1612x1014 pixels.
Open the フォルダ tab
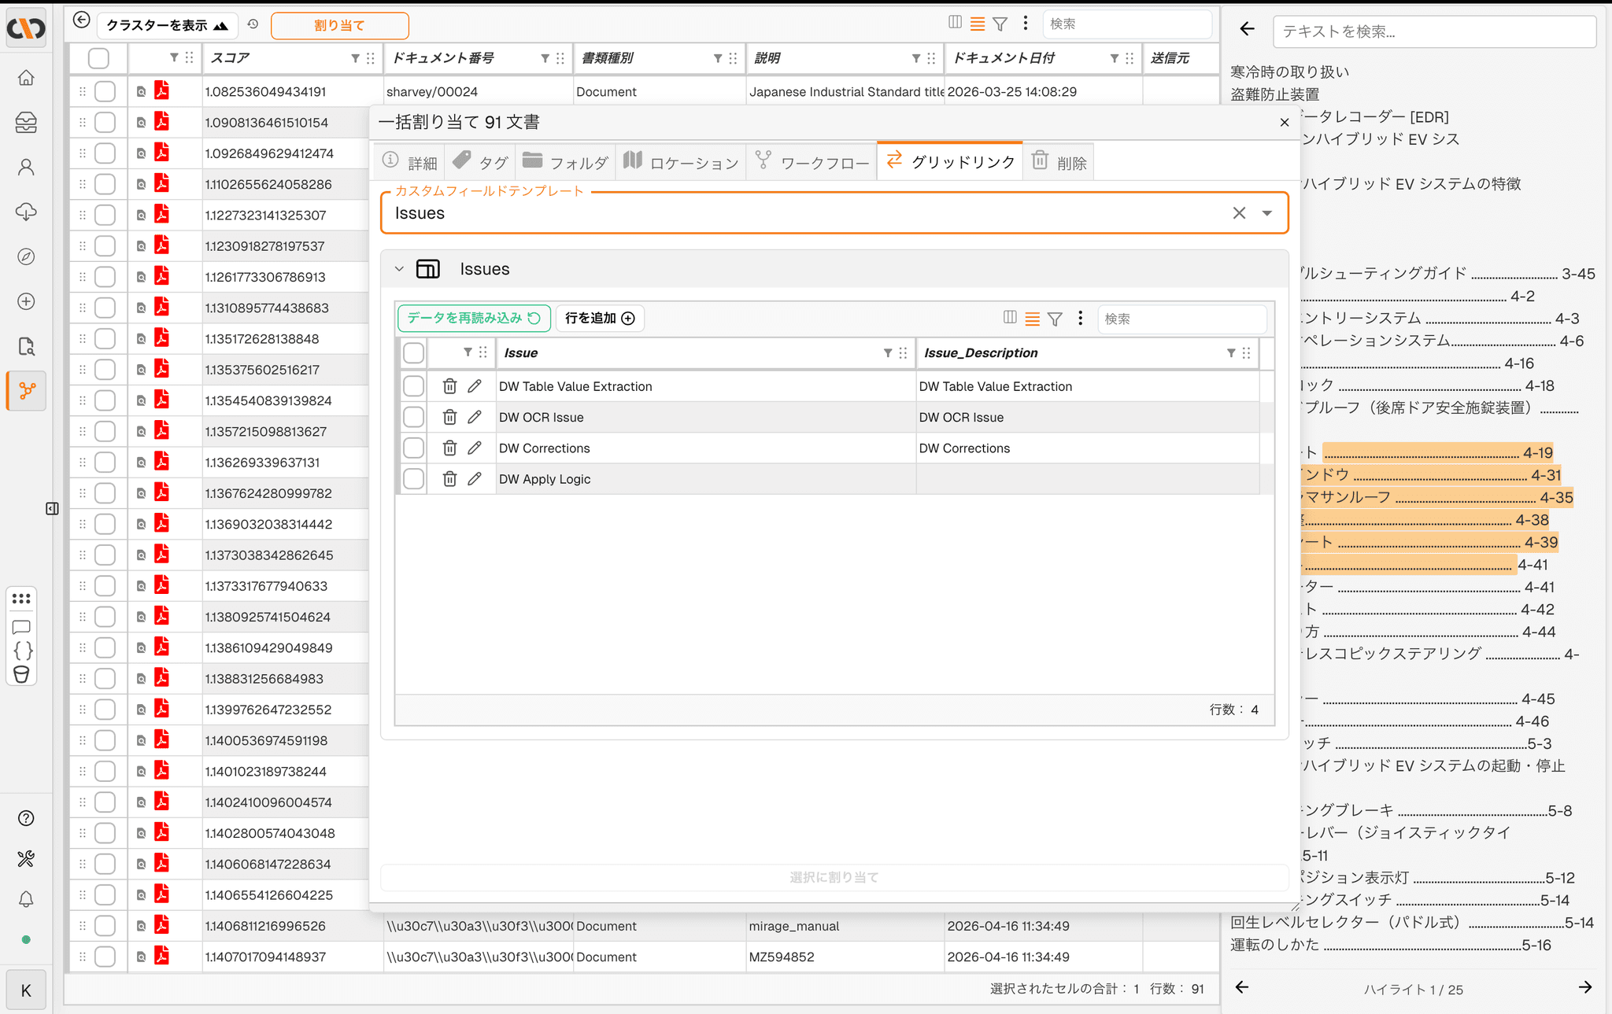point(566,162)
